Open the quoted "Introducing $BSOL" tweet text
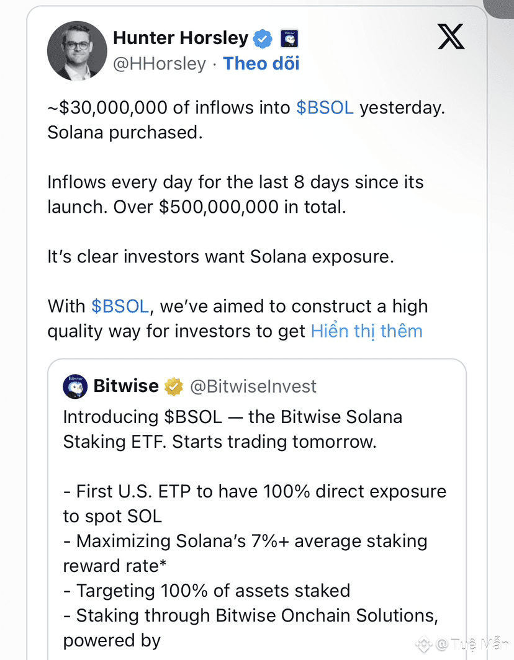 (233, 429)
